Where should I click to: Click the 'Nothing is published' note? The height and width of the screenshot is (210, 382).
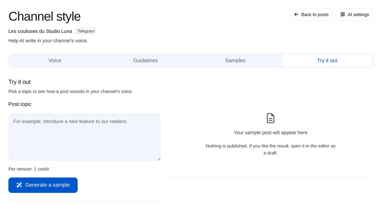(271, 149)
